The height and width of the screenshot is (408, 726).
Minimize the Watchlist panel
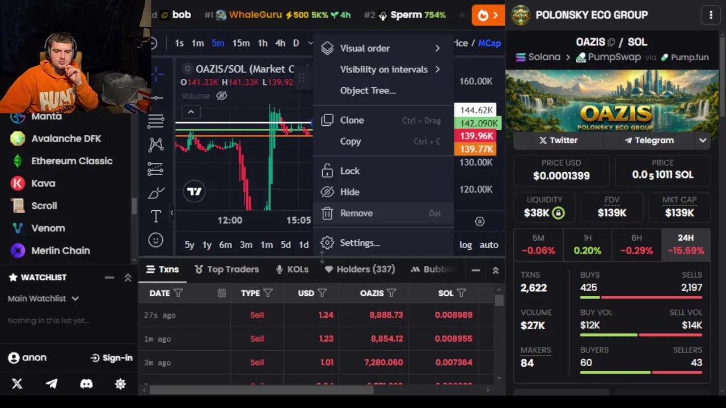109,277
